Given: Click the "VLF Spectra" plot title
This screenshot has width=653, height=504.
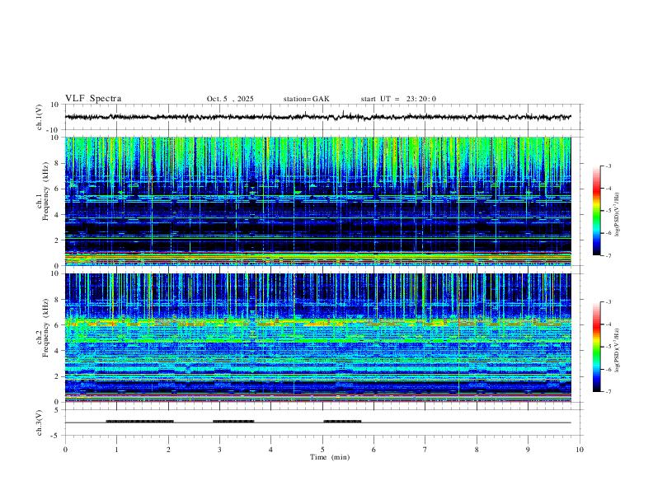Looking at the screenshot, I should 93,99.
